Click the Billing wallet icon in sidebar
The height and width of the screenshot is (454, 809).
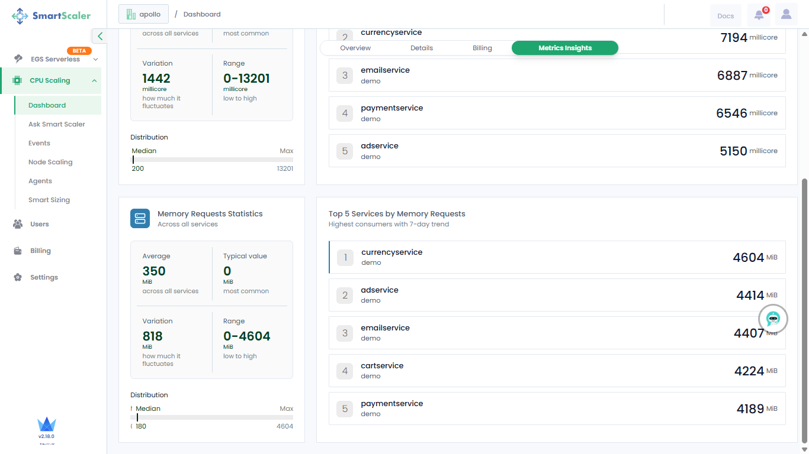tap(18, 251)
